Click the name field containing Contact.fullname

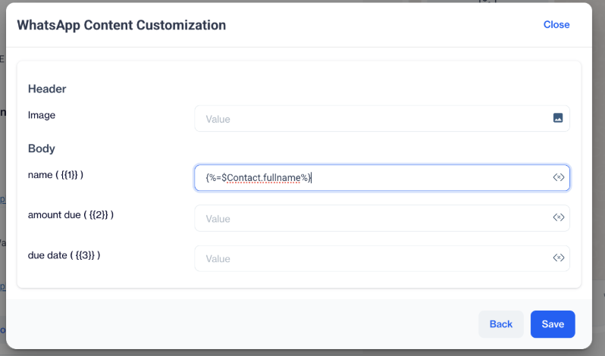tap(371, 177)
